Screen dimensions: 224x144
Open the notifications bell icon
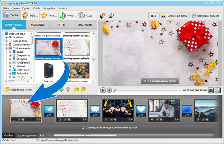[102, 16]
